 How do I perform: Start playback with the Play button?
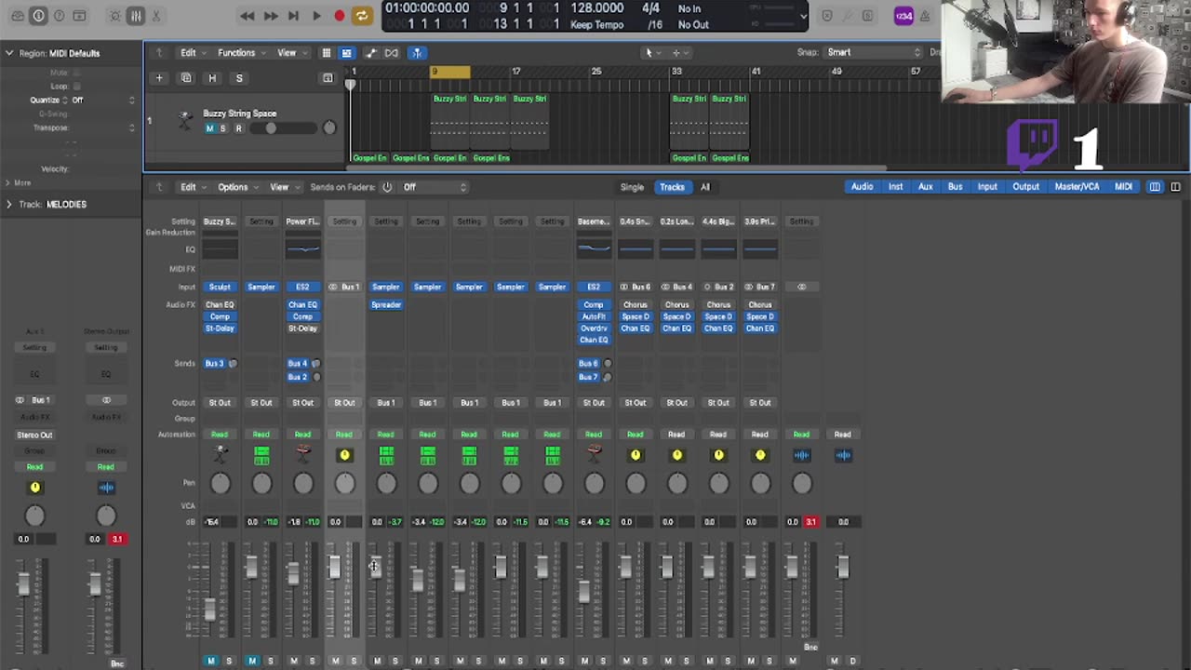(316, 16)
